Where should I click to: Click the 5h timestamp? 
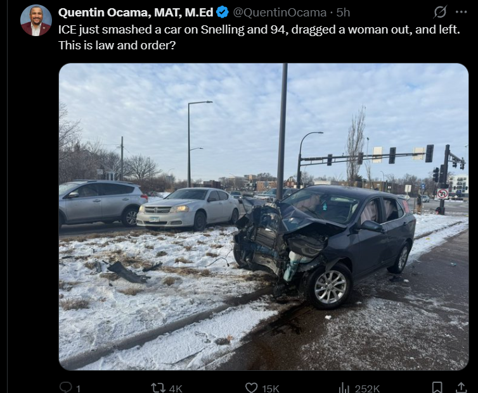[343, 13]
